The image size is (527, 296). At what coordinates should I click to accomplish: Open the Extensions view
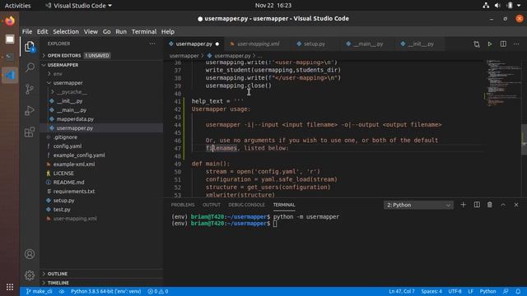[30, 132]
